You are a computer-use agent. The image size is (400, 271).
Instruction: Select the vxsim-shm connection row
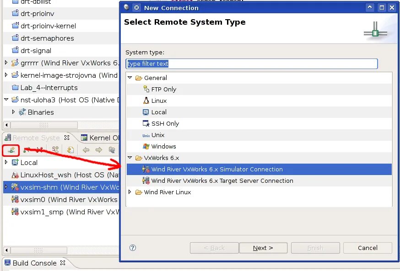tap(61, 187)
